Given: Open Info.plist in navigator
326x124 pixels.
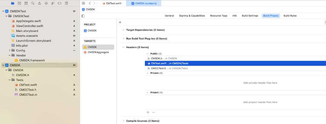Looking at the screenshot, I should tap(22, 46).
